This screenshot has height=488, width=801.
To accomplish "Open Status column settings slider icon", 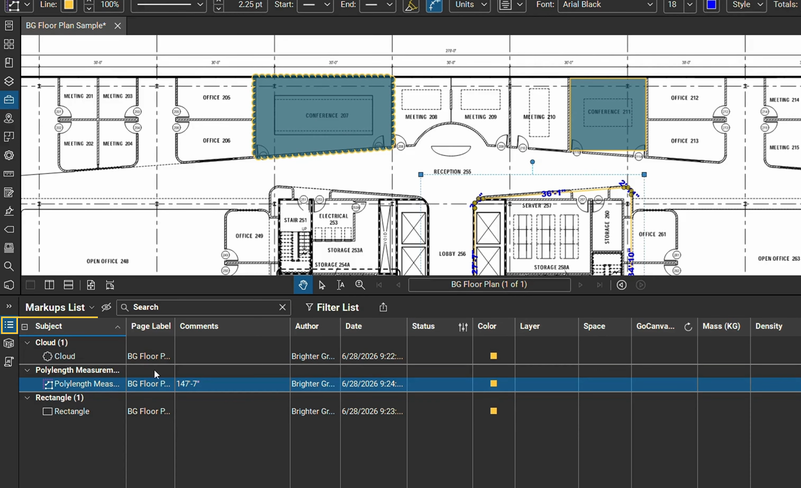I will (x=463, y=327).
